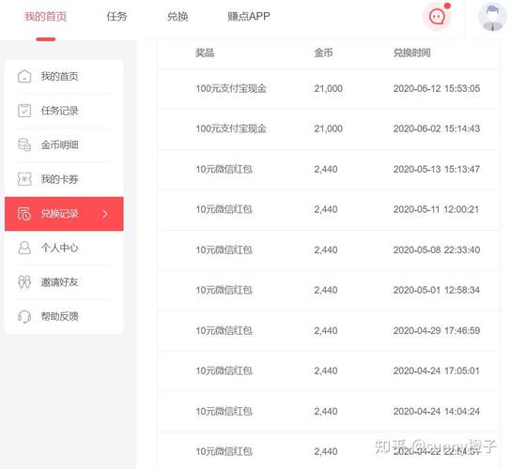This screenshot has width=510, height=469.
Task: Select 10元微信红包 in the 14:04:24 row
Action: tap(224, 412)
